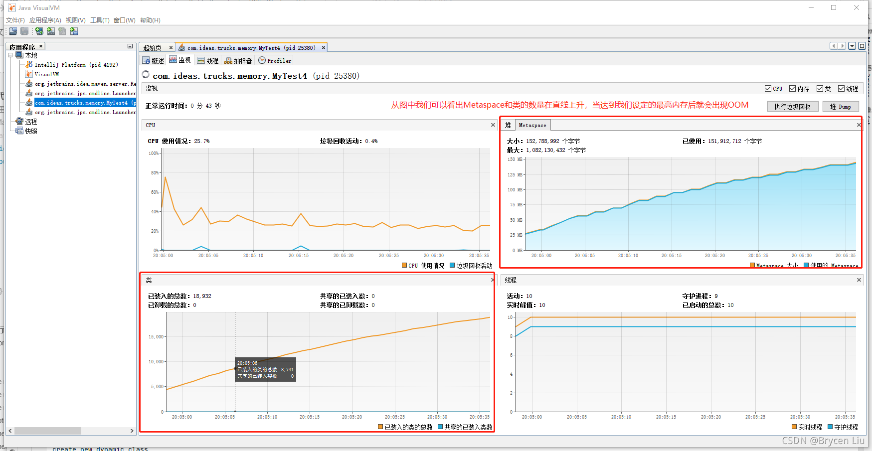Select the Metaspace tab in memory panel
Viewport: 872px width, 451px height.
point(532,125)
